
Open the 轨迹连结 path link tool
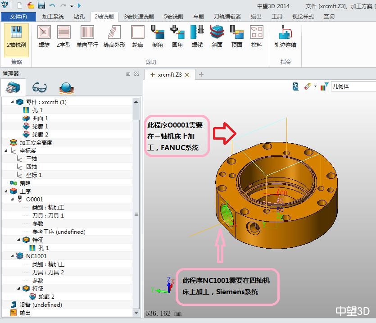(285, 36)
